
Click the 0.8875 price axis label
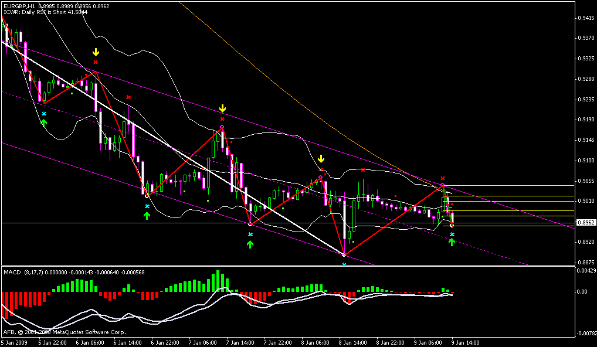tap(584, 262)
